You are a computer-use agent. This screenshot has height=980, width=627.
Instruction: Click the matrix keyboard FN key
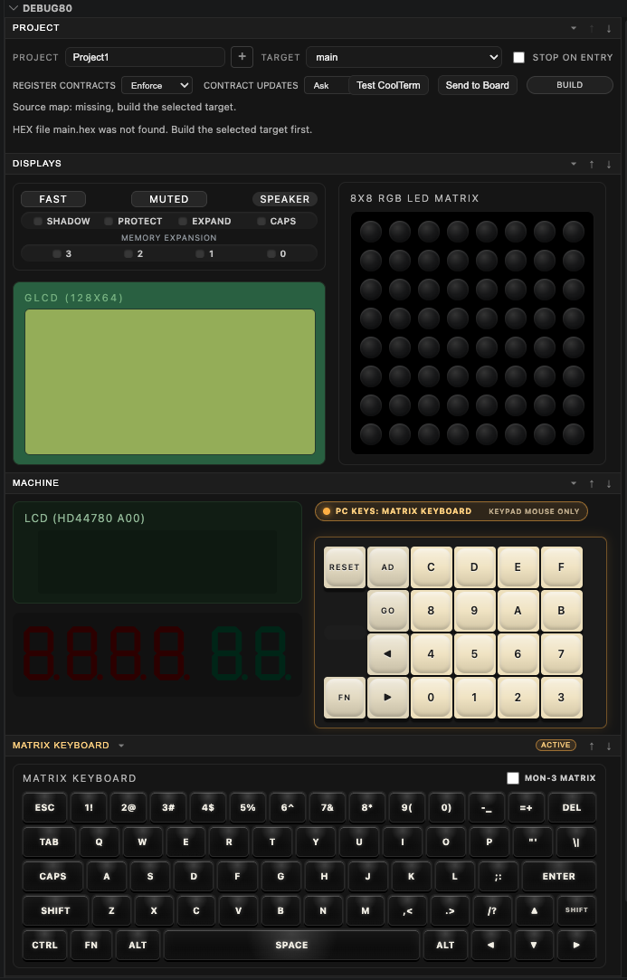(x=91, y=945)
